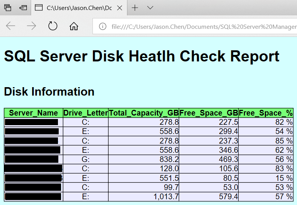Select the 1,013.7 capacity cell

(x=144, y=197)
